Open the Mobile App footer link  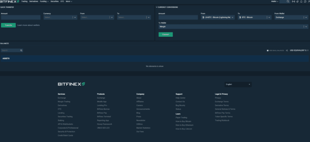[x=102, y=102]
